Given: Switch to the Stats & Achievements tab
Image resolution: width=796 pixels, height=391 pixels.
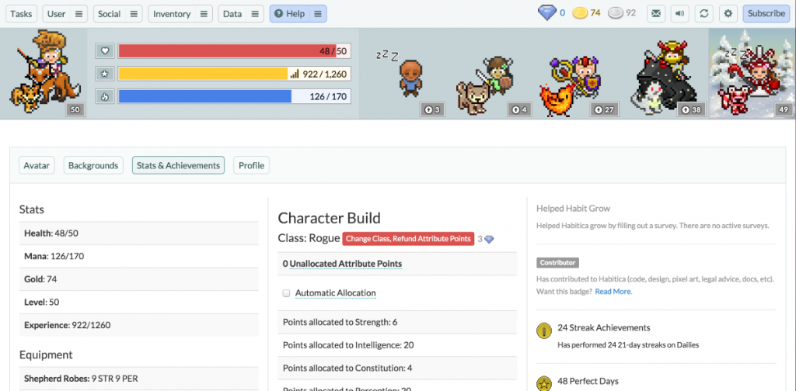Looking at the screenshot, I should tap(178, 165).
